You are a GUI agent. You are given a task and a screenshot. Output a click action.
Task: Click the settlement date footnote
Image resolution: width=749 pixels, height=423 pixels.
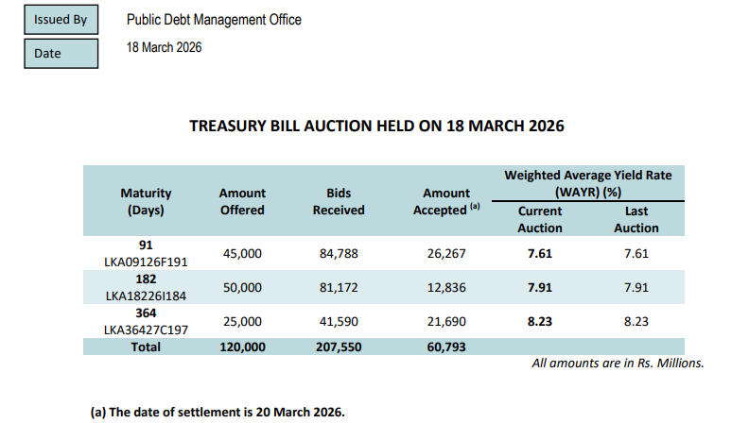click(218, 412)
